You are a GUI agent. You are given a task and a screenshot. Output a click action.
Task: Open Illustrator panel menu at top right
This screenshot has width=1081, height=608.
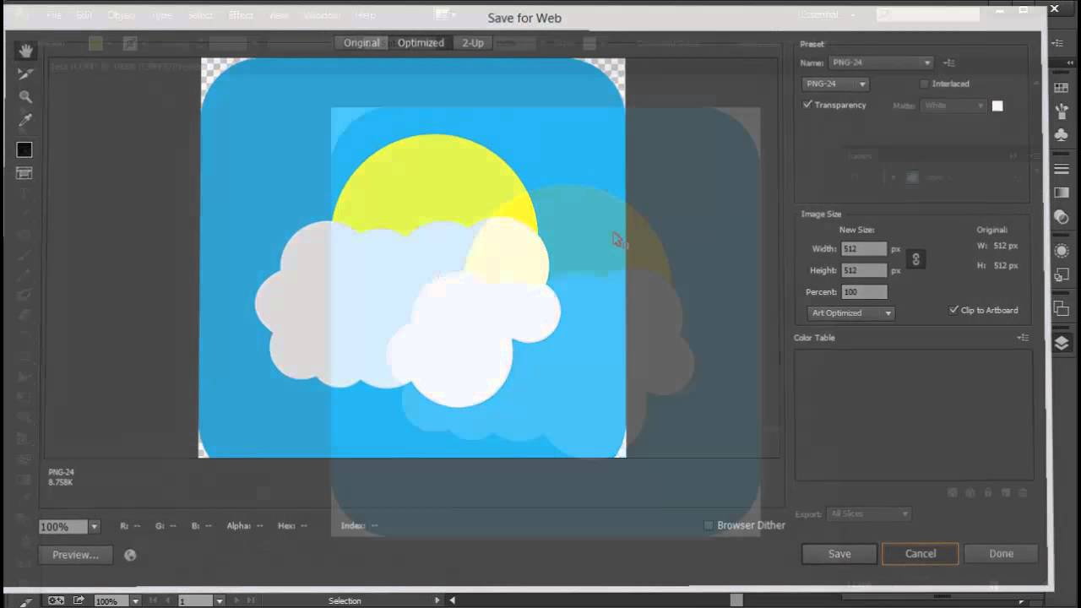[x=1058, y=42]
